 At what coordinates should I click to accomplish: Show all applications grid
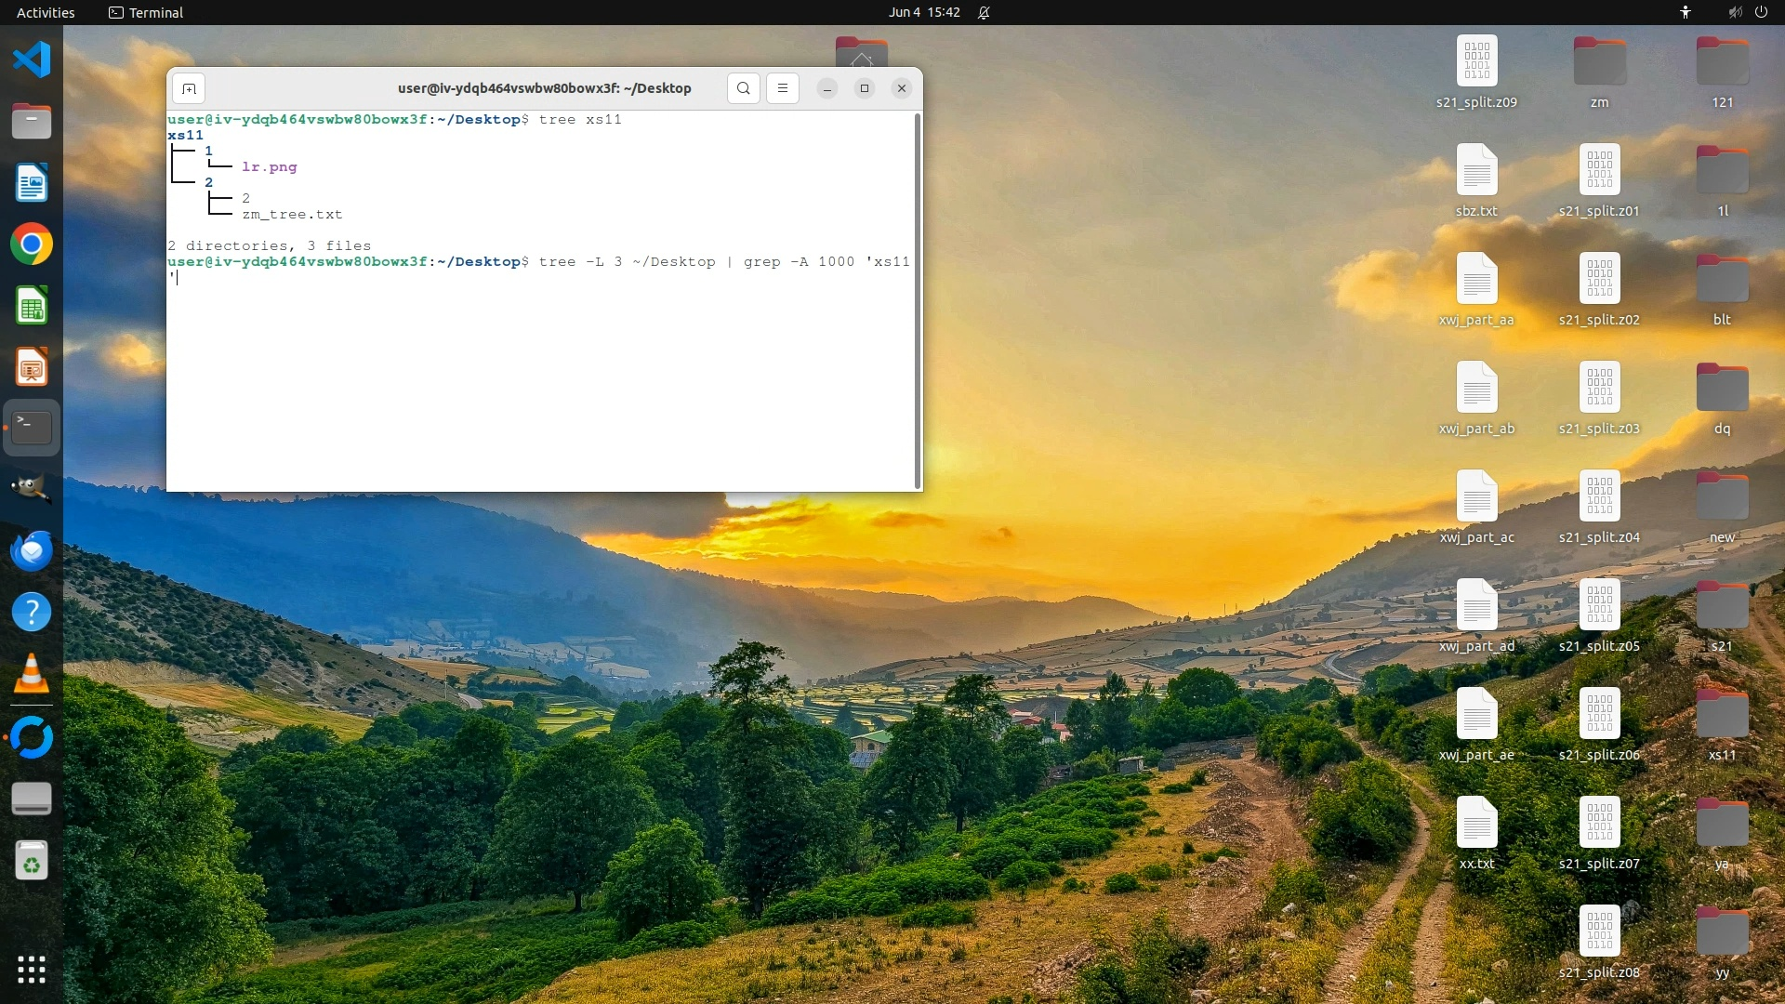pyautogui.click(x=32, y=970)
